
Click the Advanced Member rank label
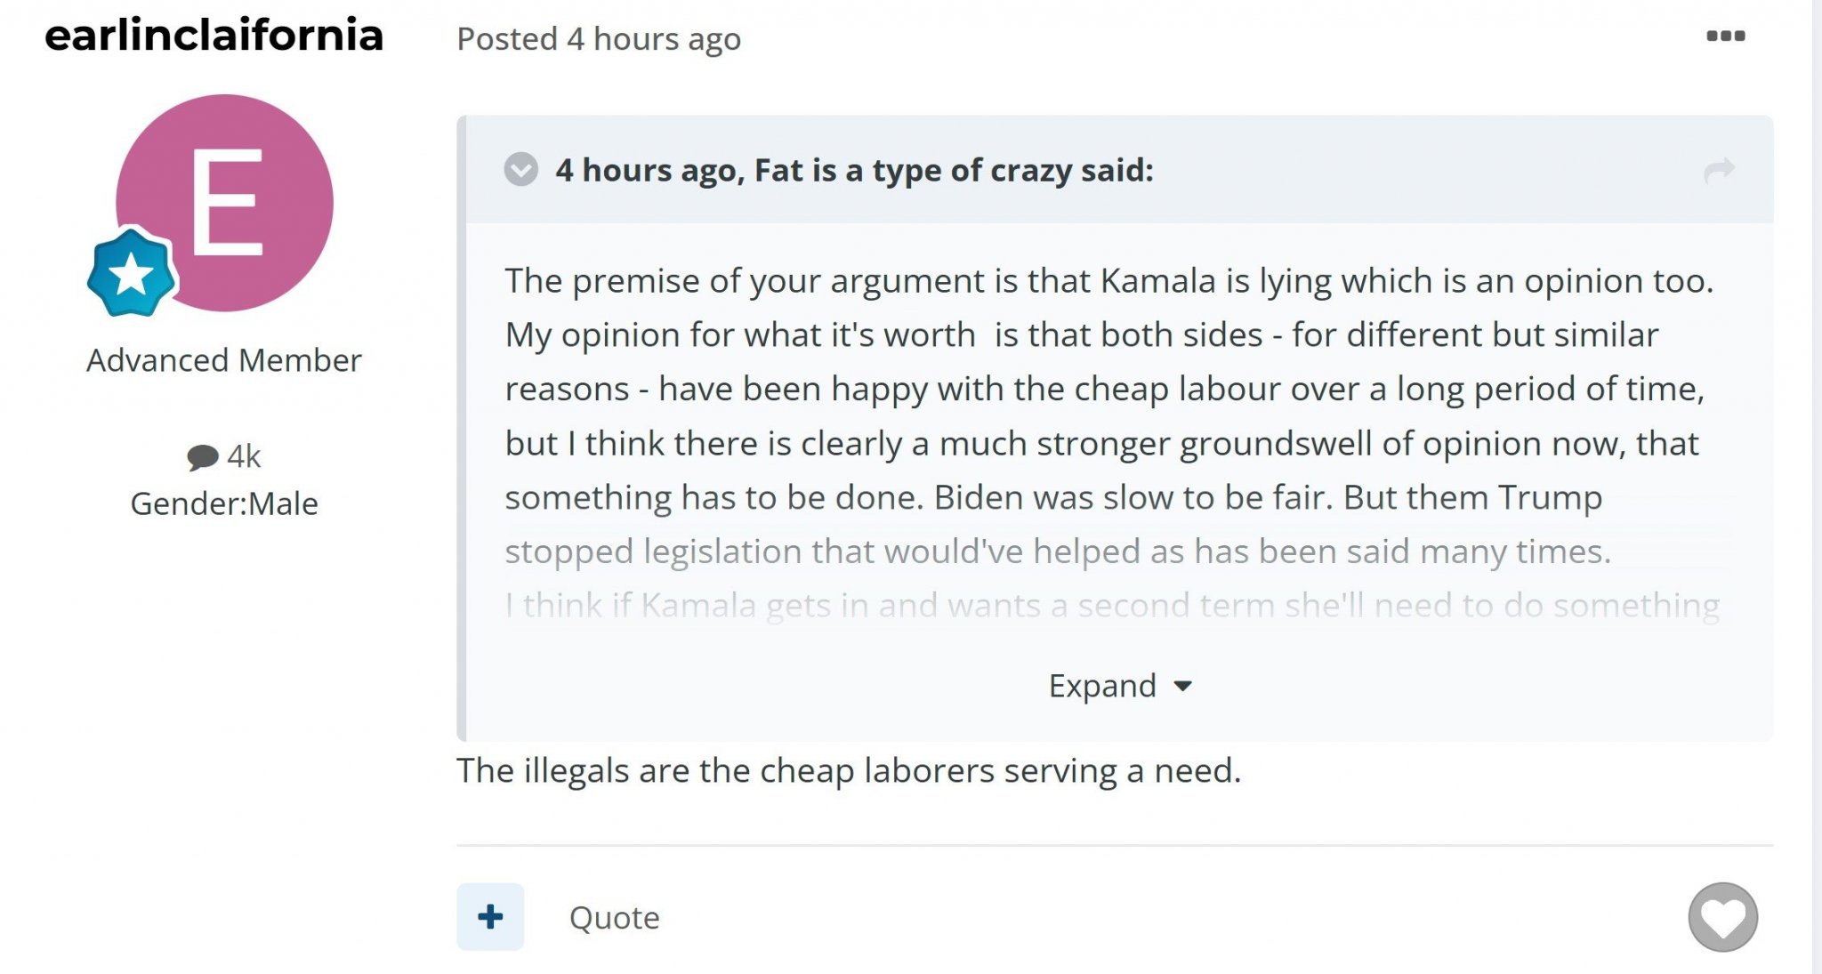coord(224,360)
